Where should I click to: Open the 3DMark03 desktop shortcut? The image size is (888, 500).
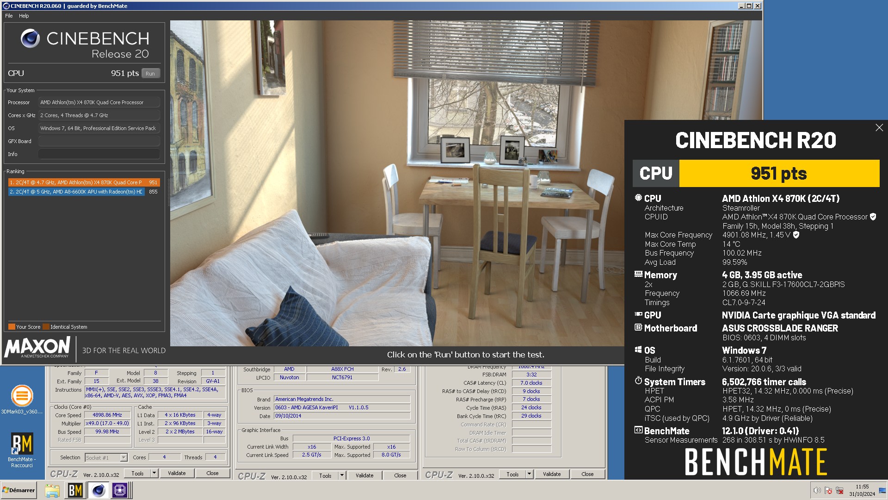tap(22, 400)
